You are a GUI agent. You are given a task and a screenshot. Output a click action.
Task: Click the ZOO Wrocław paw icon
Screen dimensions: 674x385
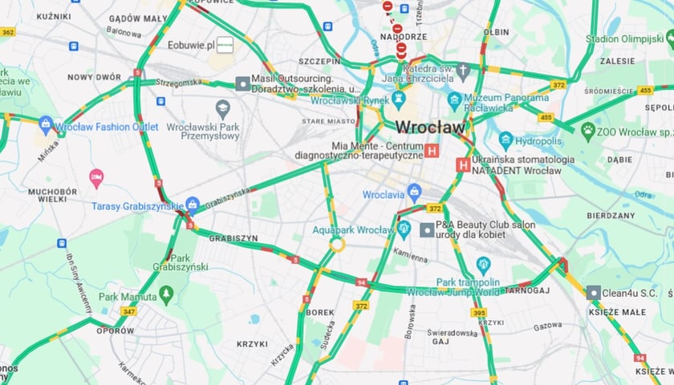[x=587, y=131]
